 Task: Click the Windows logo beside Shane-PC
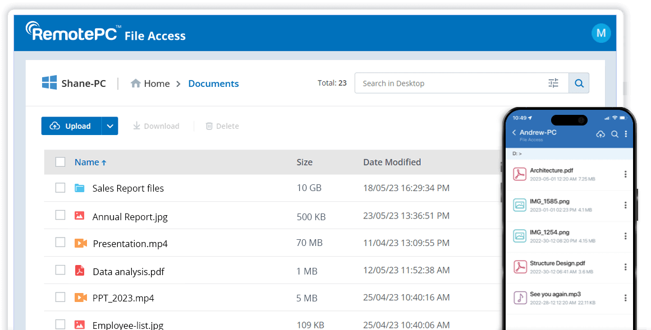(49, 82)
